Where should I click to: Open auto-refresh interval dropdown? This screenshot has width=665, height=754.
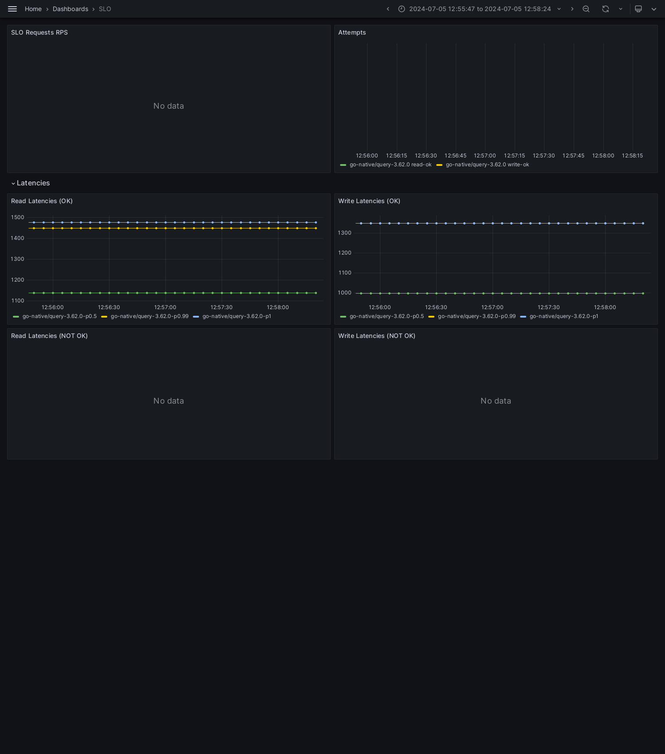tap(621, 9)
